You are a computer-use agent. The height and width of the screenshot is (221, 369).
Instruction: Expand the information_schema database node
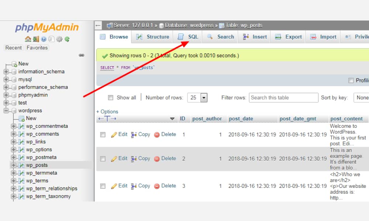point(6,71)
